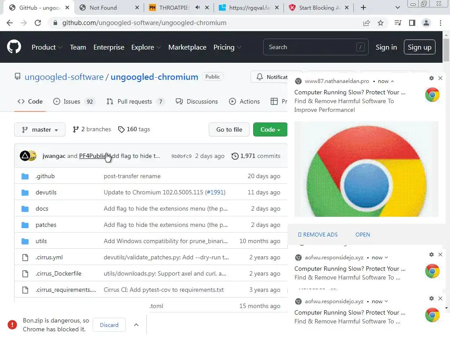
Task: Open the Actions tab
Action: 244,101
